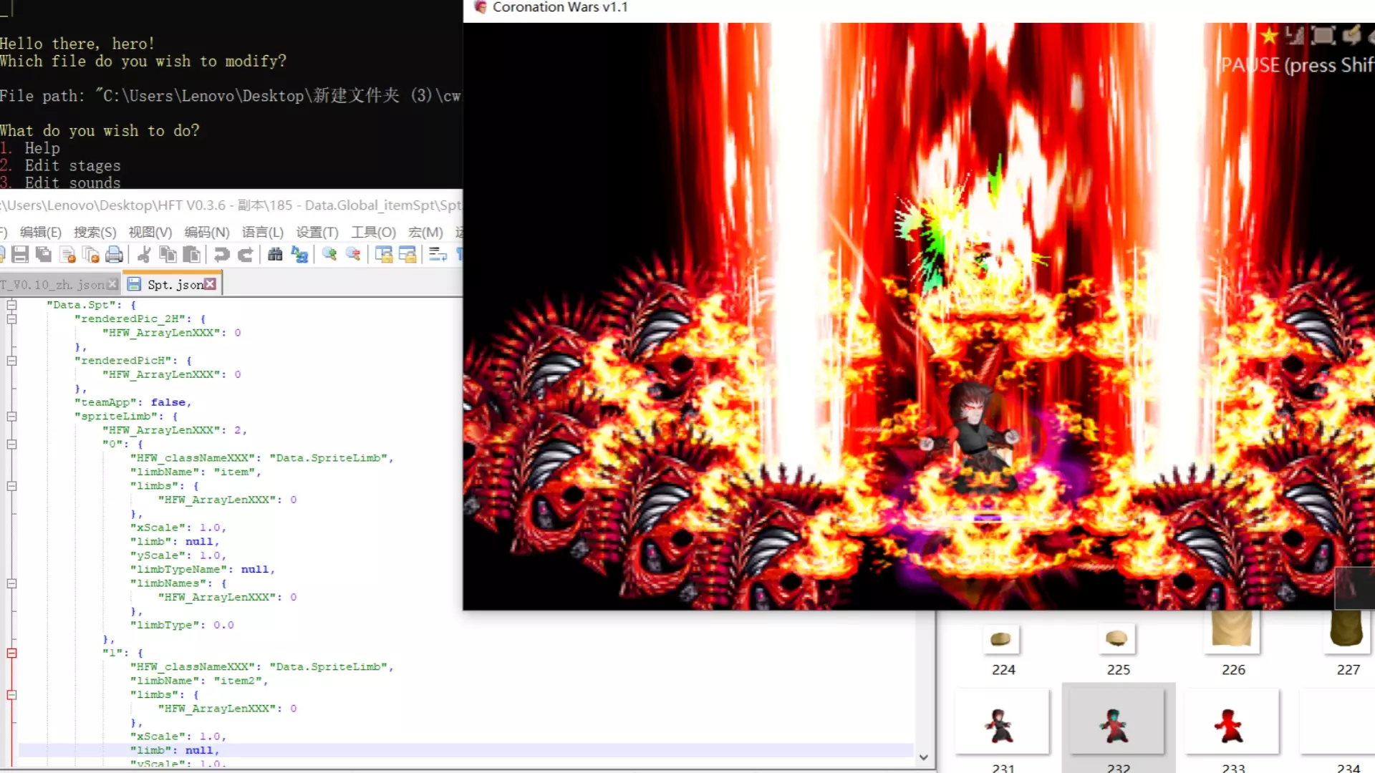Open the 设置(T) Settings menu

pos(317,232)
